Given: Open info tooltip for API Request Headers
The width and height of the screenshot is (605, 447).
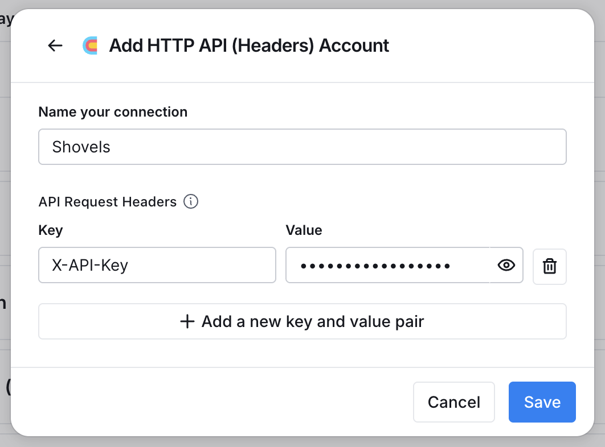Looking at the screenshot, I should pyautogui.click(x=191, y=201).
